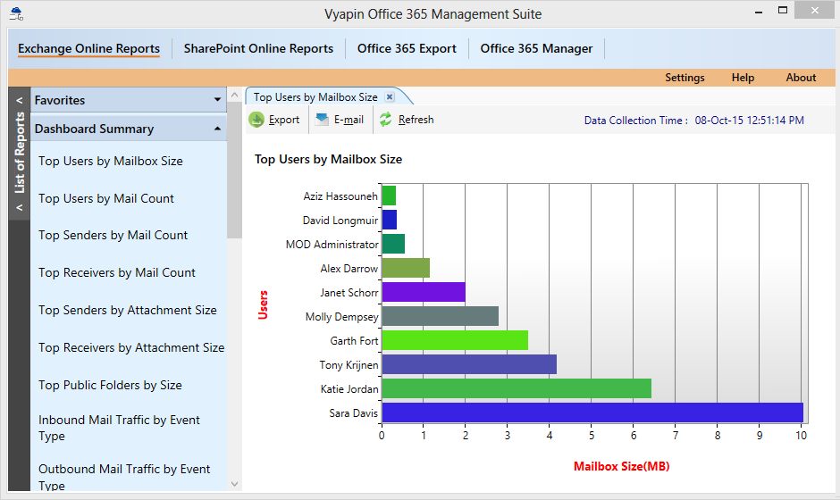Open the Settings menu
The image size is (840, 500).
tap(685, 78)
